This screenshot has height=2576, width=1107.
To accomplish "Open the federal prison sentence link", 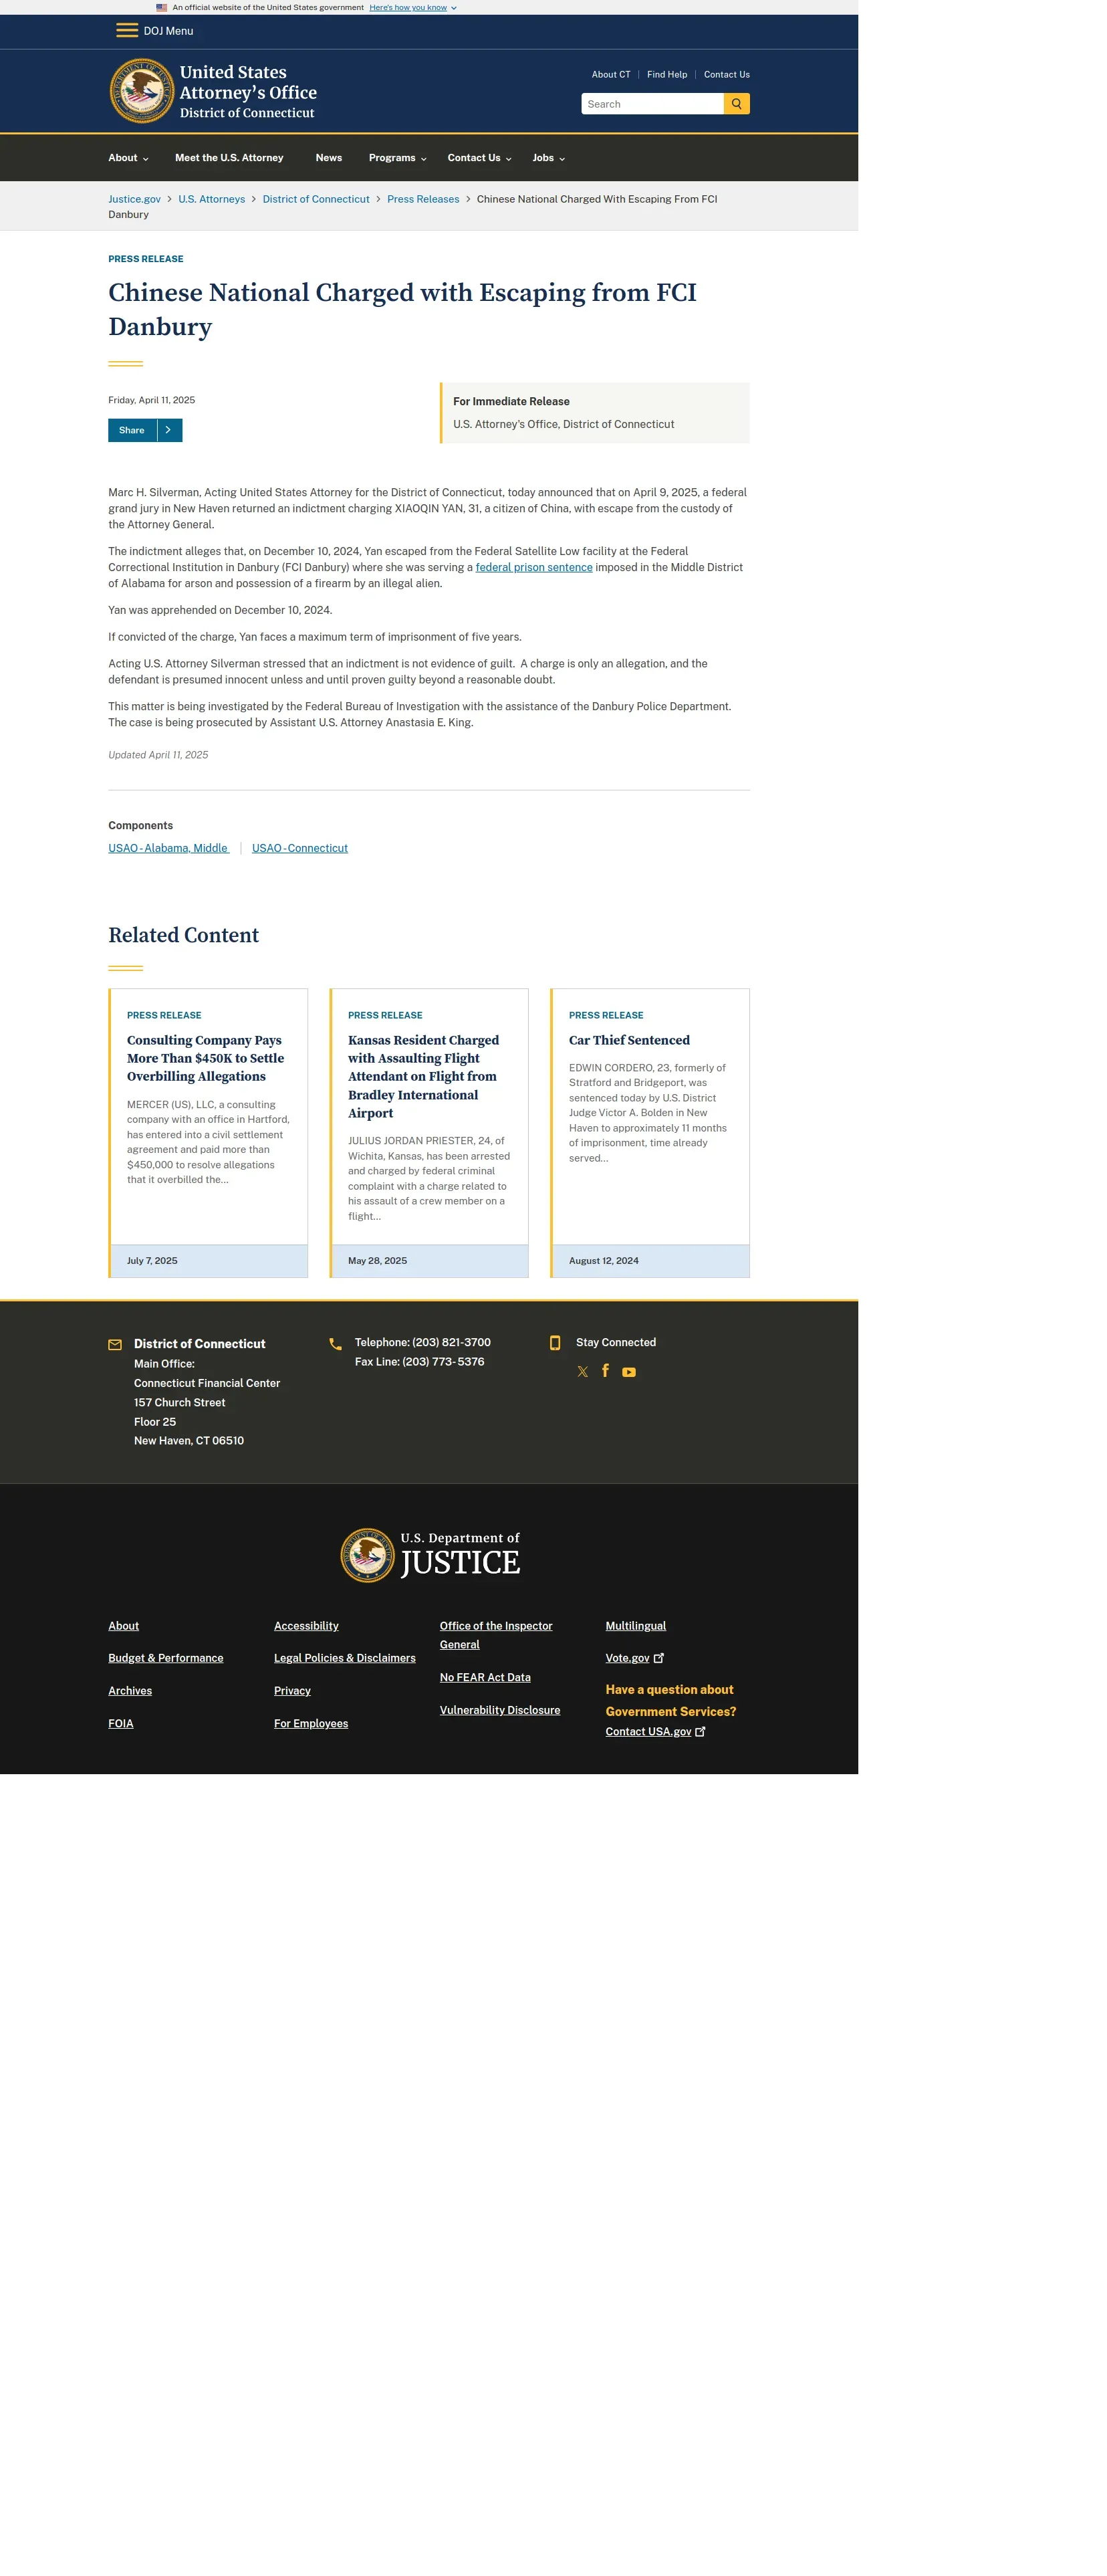I will (x=534, y=567).
